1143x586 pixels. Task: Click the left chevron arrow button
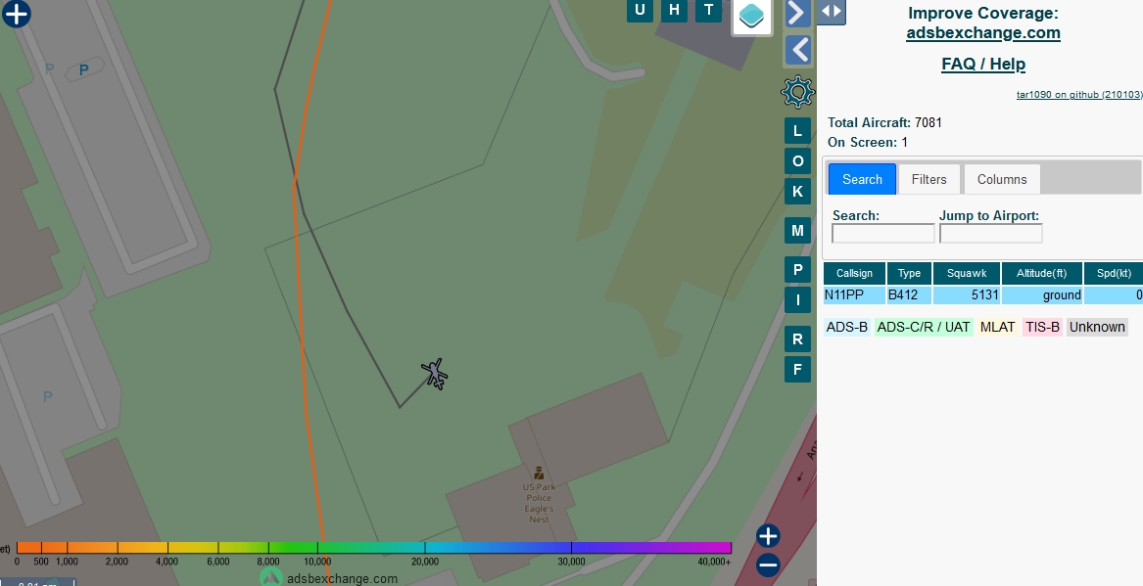coord(799,50)
